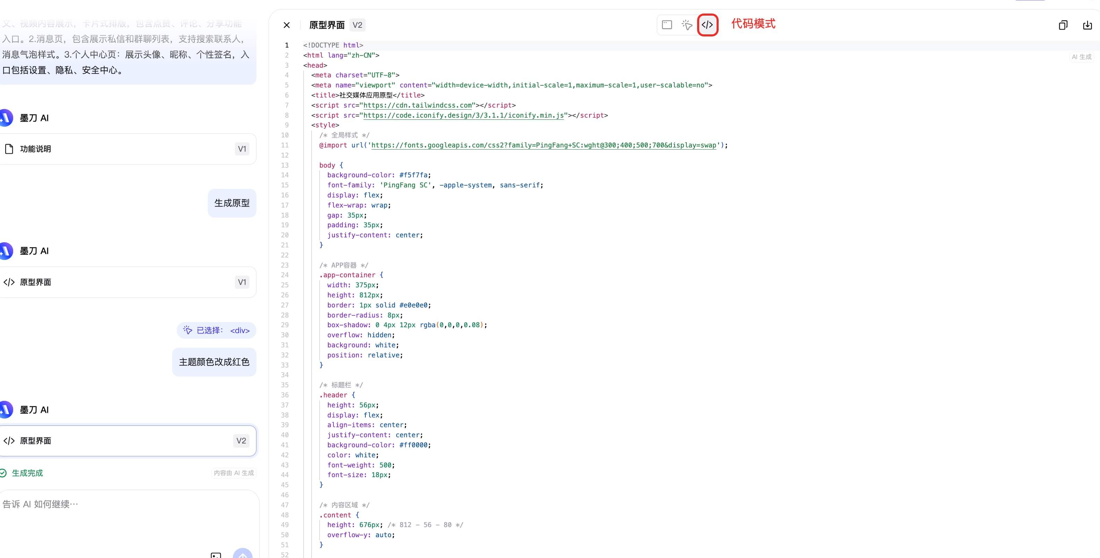Click the .app-container selector

tap(347, 275)
